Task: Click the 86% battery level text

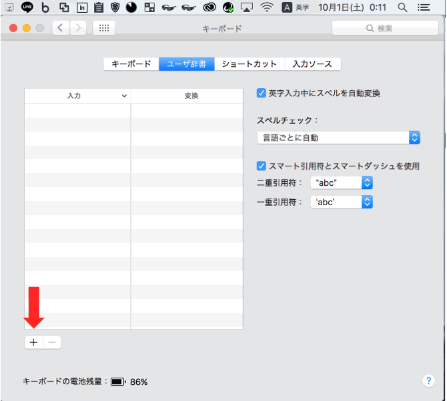Action: pos(139,382)
